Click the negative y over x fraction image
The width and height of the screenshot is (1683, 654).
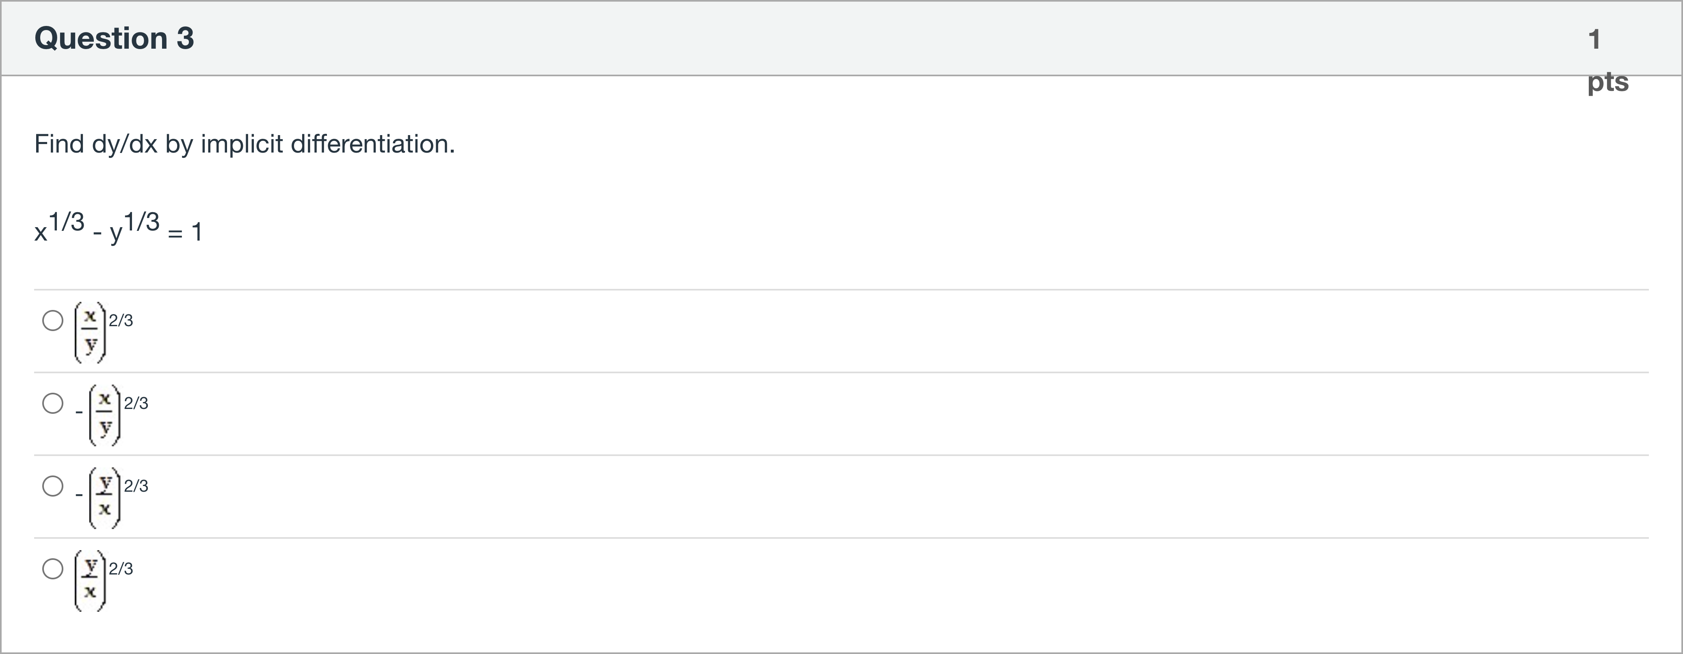[x=105, y=497]
